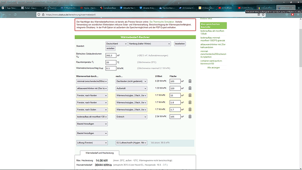Expand the Dachboden (nicht gedämmt) dropdown
The image size is (302, 170).
coord(131,81)
